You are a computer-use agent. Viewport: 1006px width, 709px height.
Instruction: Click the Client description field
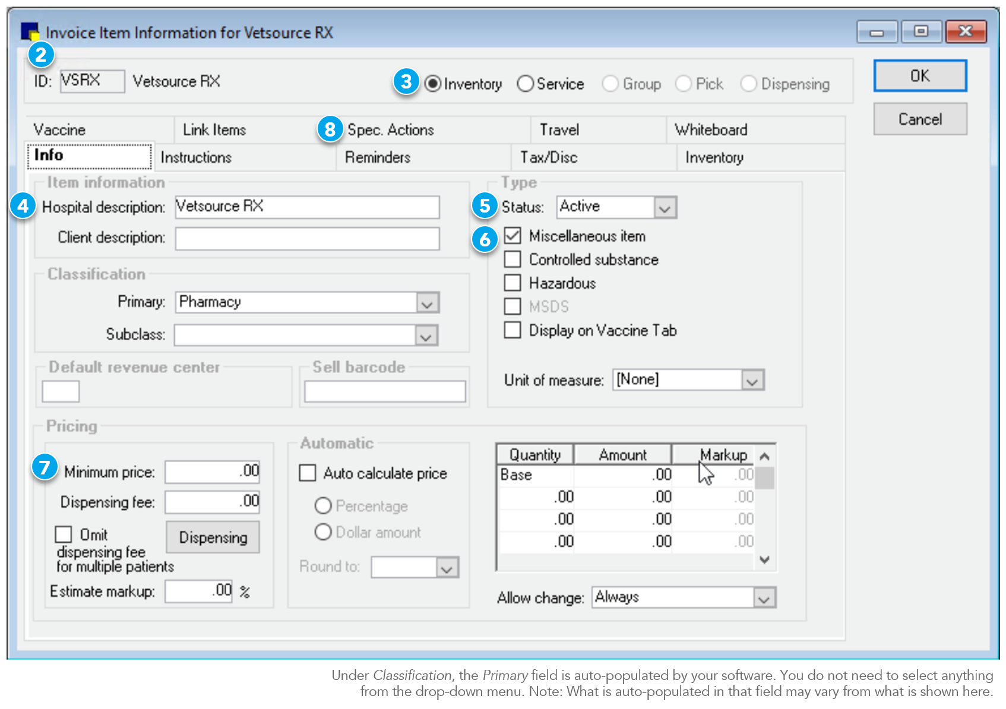tap(307, 238)
